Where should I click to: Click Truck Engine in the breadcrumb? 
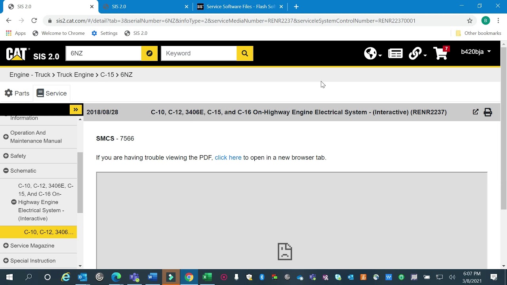pos(75,75)
